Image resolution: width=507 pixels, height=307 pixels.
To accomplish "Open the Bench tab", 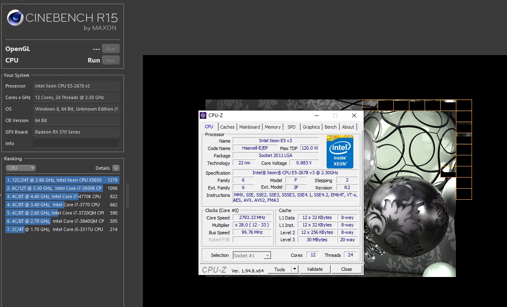I will [x=331, y=127].
